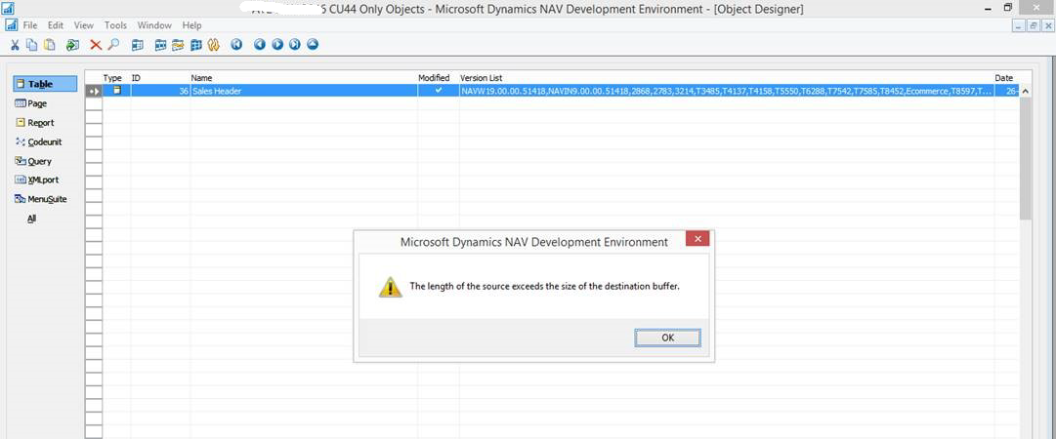This screenshot has width=1056, height=439.
Task: Click the Paste clipboard toolbar icon
Action: [49, 45]
